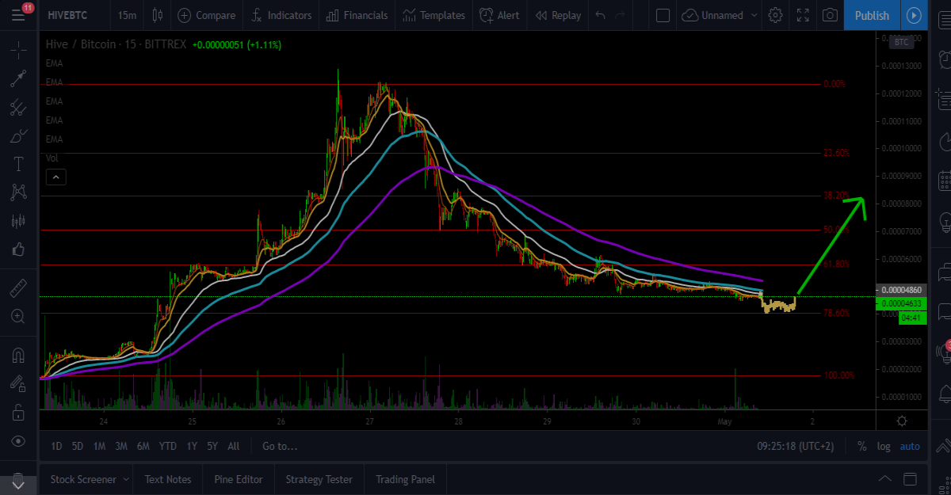Viewport: 951px width, 495px height.
Task: Open the Pine Editor tab
Action: tap(239, 479)
